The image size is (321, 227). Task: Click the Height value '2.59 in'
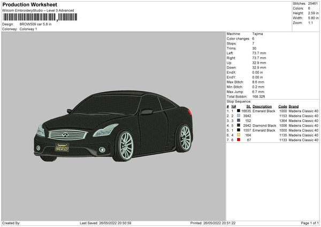(313, 13)
